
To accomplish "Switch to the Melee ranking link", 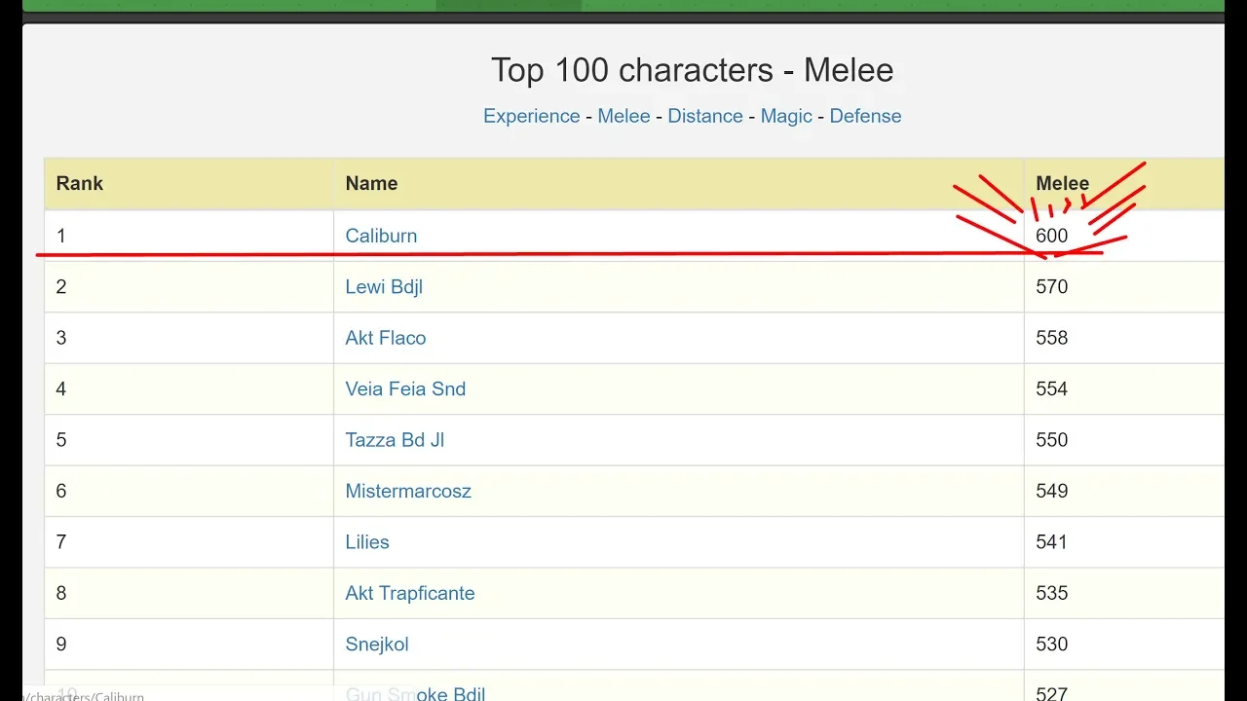I will pos(623,116).
